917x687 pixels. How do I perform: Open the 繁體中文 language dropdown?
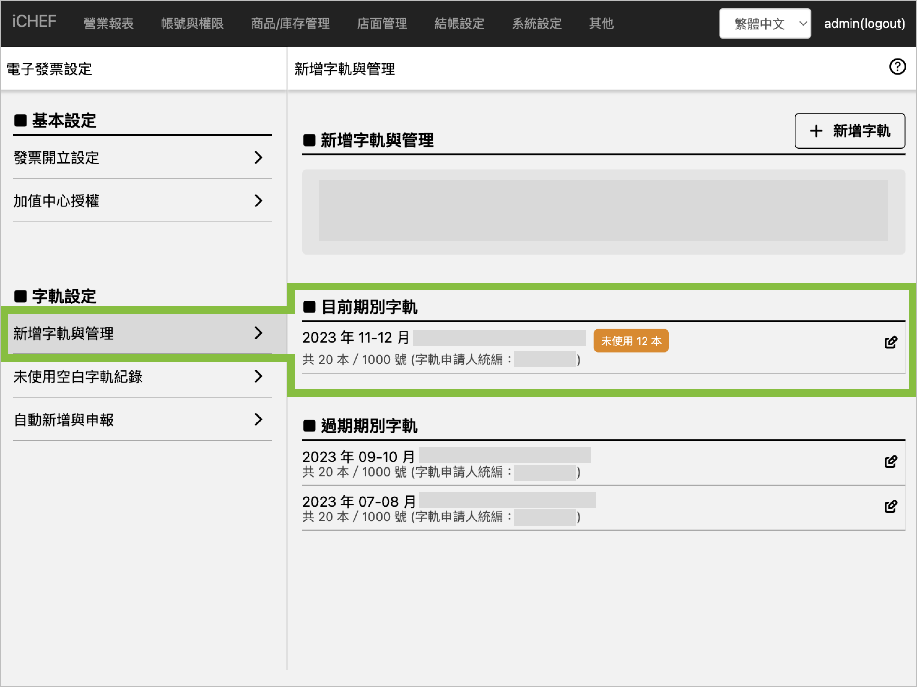tap(764, 24)
